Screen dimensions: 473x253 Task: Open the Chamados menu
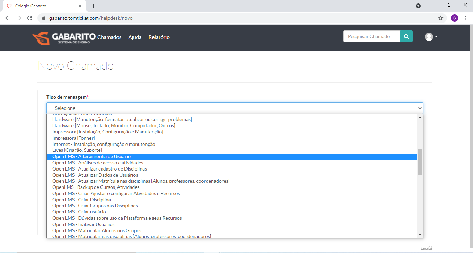point(110,37)
